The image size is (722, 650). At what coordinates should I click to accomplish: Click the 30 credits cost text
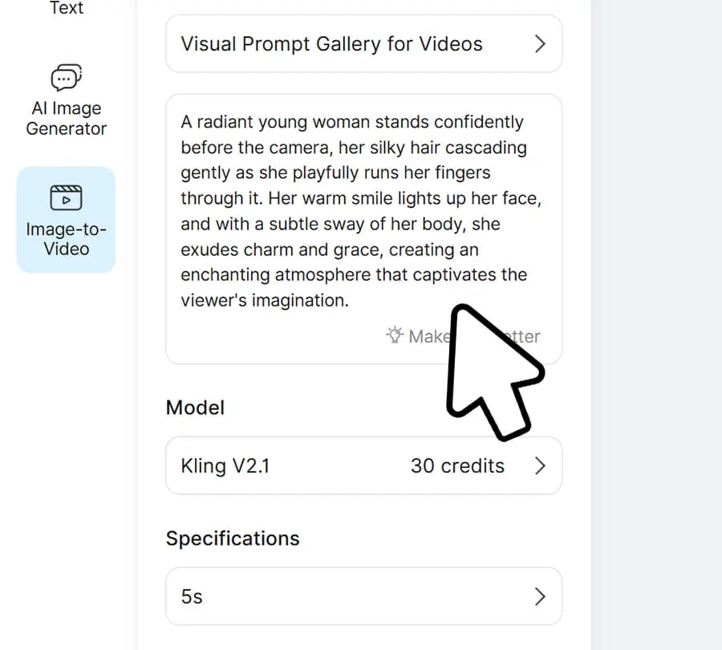coord(457,465)
